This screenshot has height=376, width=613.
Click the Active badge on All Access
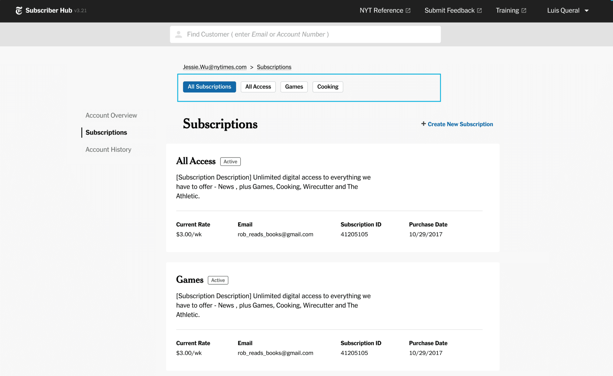pos(230,162)
